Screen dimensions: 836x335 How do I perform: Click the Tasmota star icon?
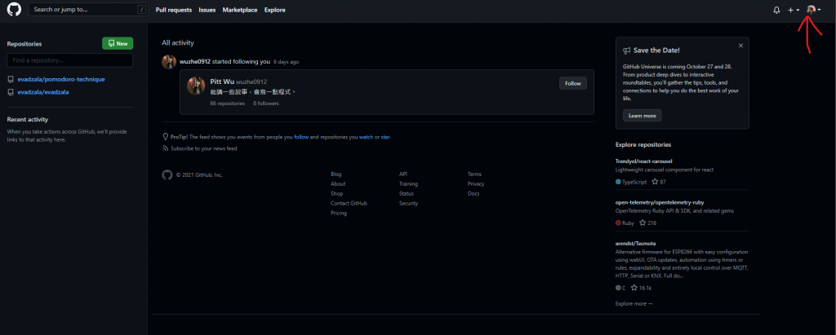[x=634, y=288]
